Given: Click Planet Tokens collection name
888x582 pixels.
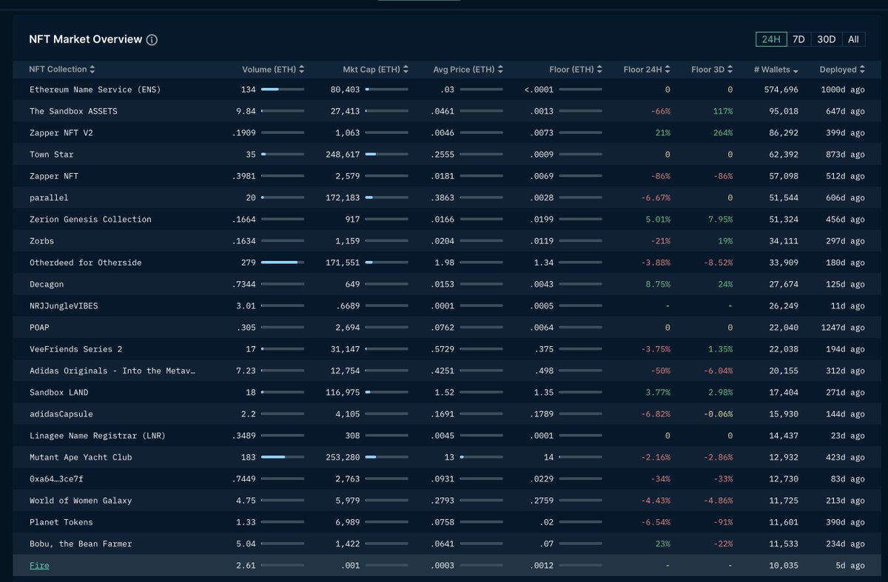Looking at the screenshot, I should point(61,522).
